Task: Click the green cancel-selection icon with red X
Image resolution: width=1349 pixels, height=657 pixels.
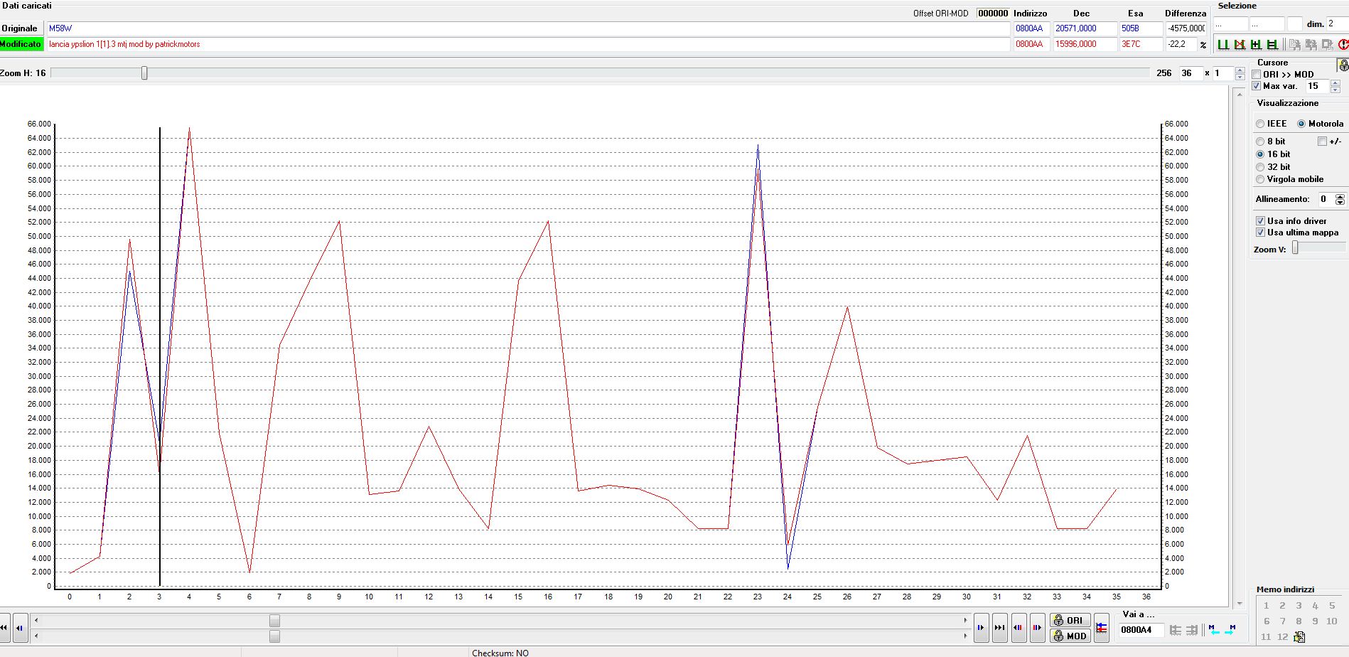Action: [x=1240, y=44]
